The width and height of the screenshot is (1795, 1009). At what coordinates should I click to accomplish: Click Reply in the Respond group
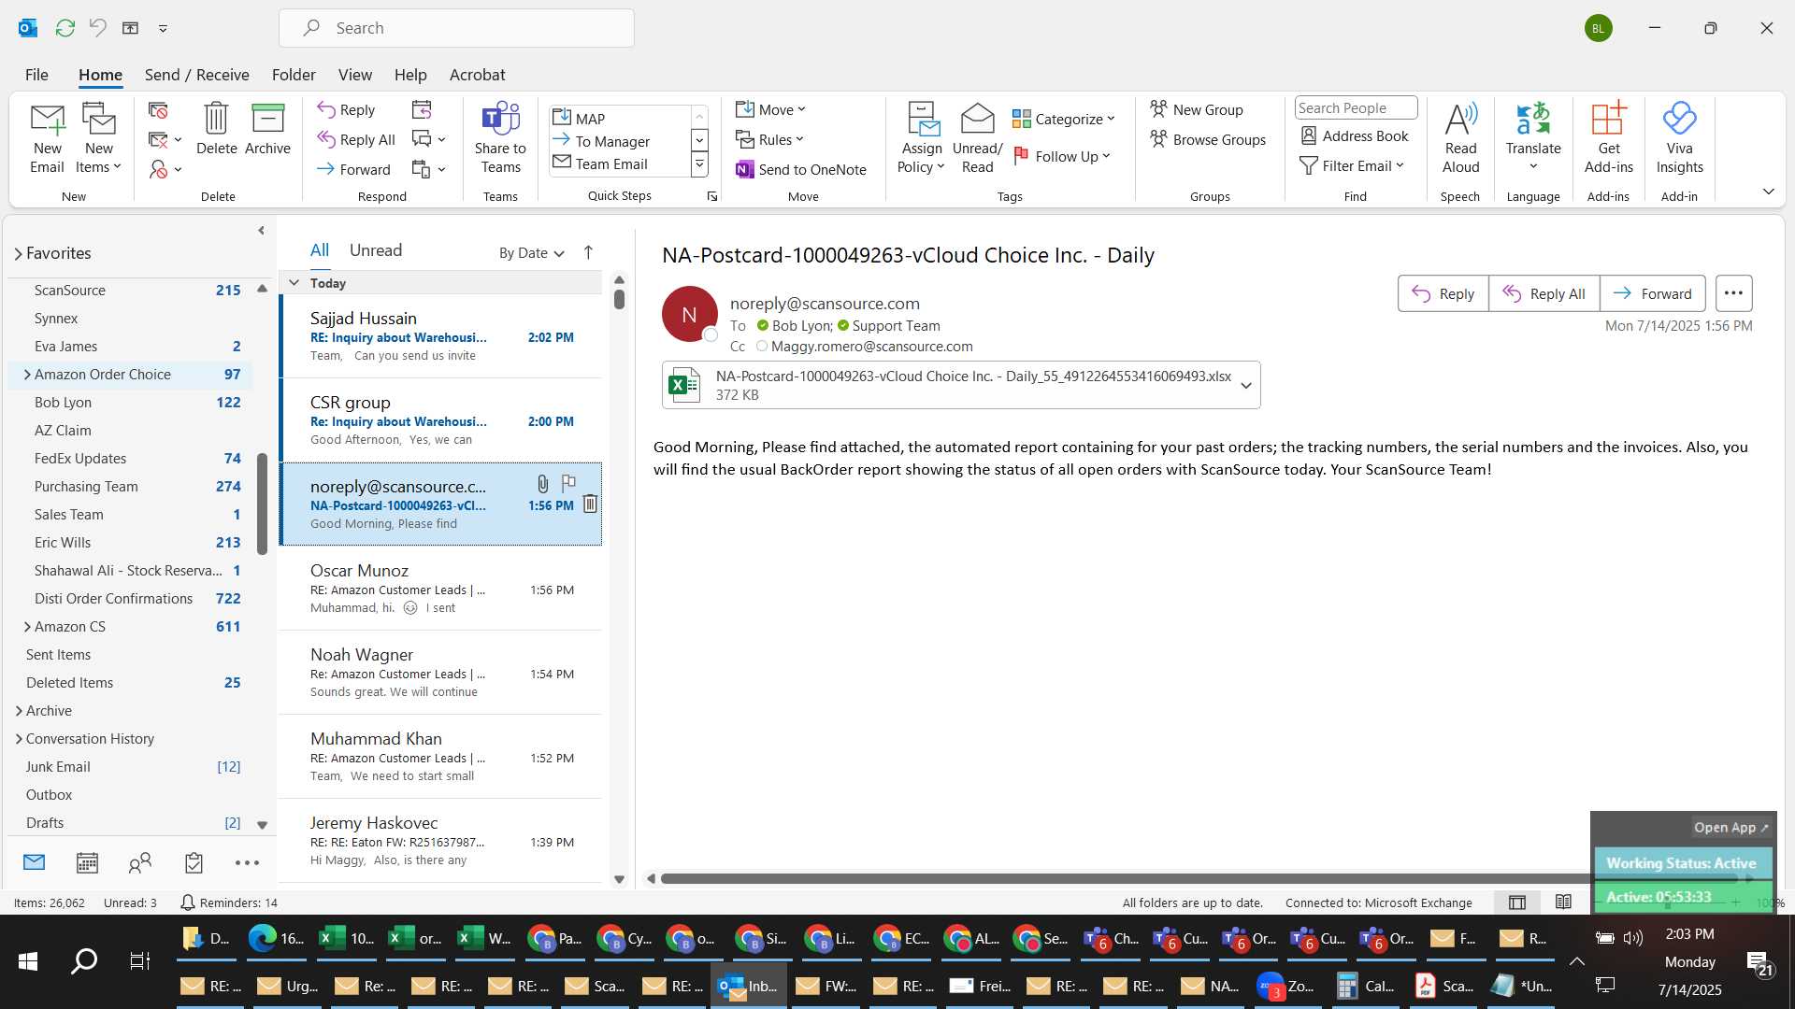click(346, 109)
